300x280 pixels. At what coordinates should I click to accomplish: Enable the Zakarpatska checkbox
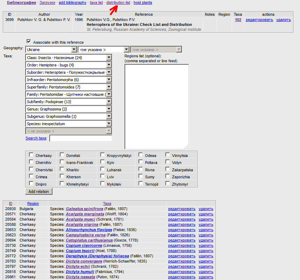(x=168, y=169)
